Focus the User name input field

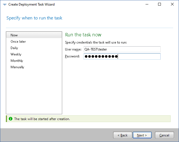pos(122,49)
